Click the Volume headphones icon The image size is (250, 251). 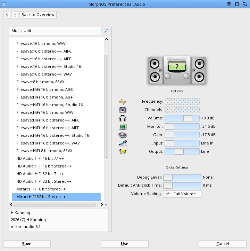[123, 118]
